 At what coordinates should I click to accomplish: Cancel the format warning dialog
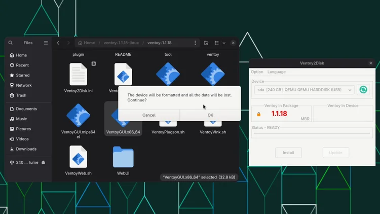pos(149,115)
